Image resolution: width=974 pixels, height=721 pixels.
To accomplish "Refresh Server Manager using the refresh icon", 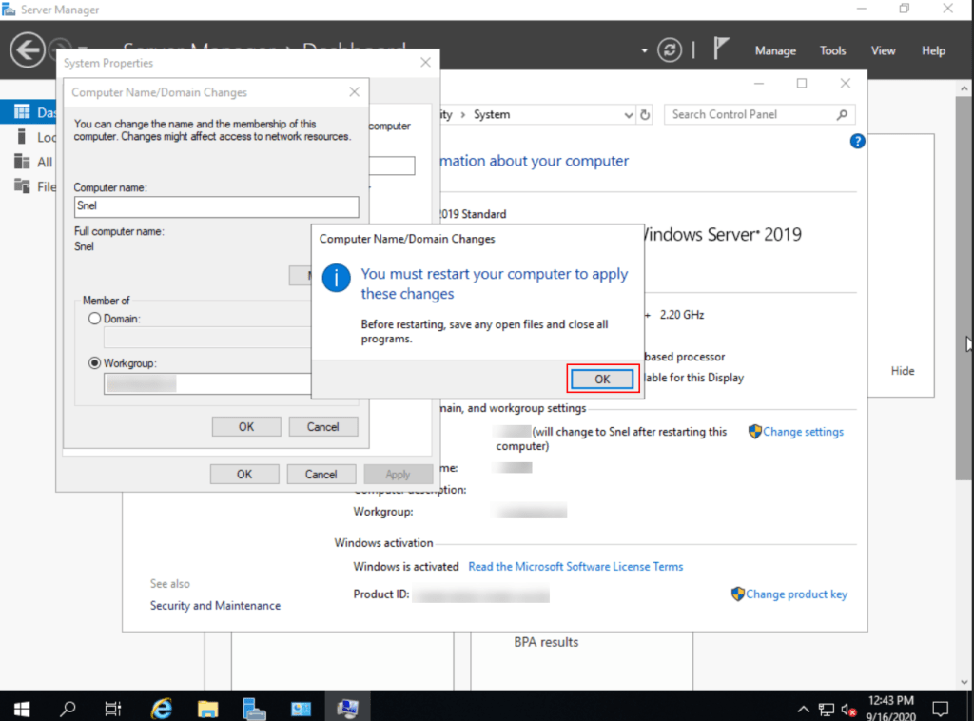I will pos(669,49).
